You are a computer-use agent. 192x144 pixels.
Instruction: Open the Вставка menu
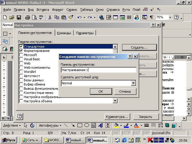point(43,10)
